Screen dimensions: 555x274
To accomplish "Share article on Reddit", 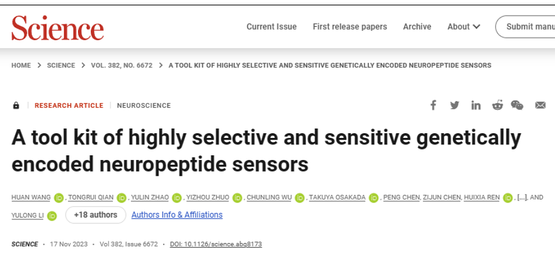I will coord(497,105).
